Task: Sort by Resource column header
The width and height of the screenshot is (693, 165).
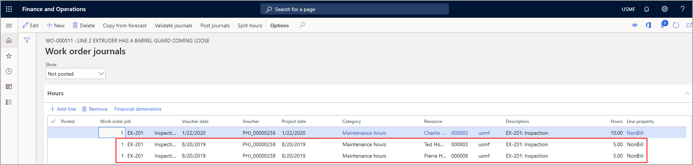Action: pyautogui.click(x=433, y=121)
